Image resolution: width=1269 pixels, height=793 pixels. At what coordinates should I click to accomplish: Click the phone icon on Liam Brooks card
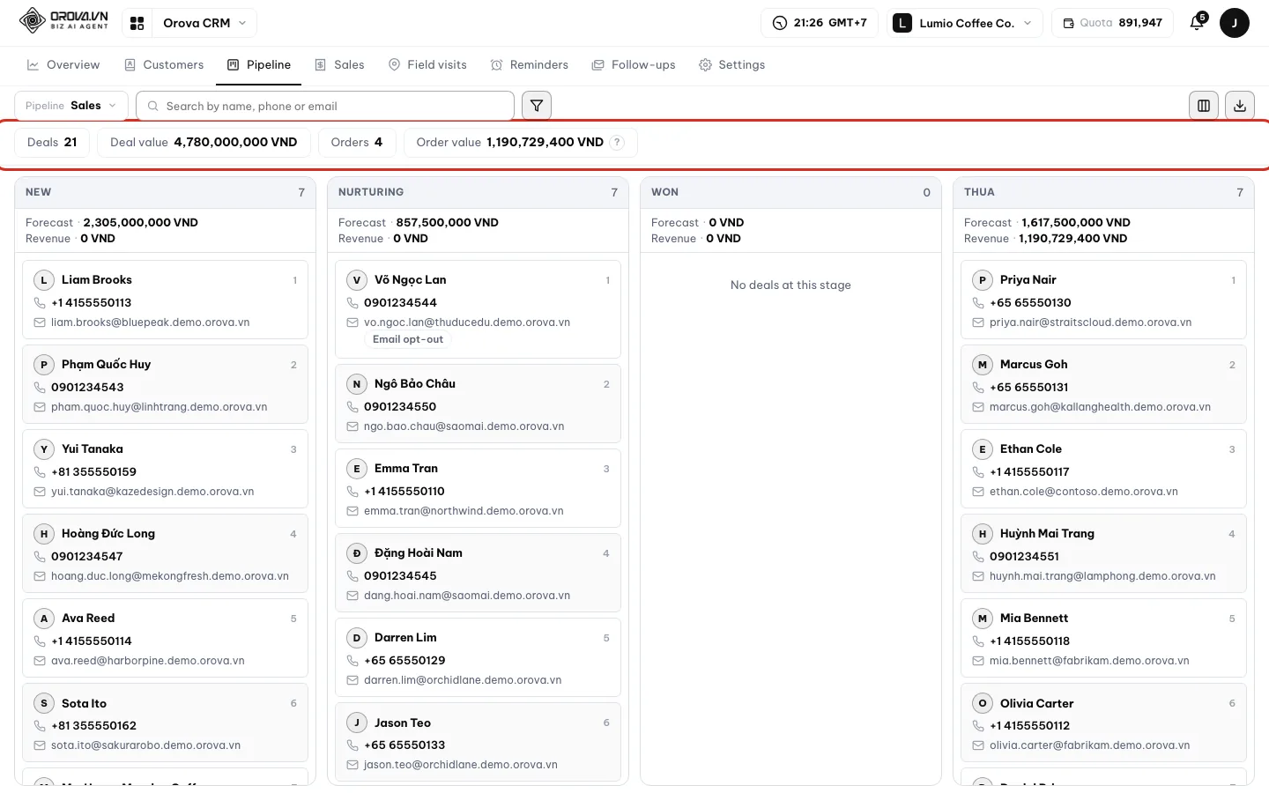(40, 303)
